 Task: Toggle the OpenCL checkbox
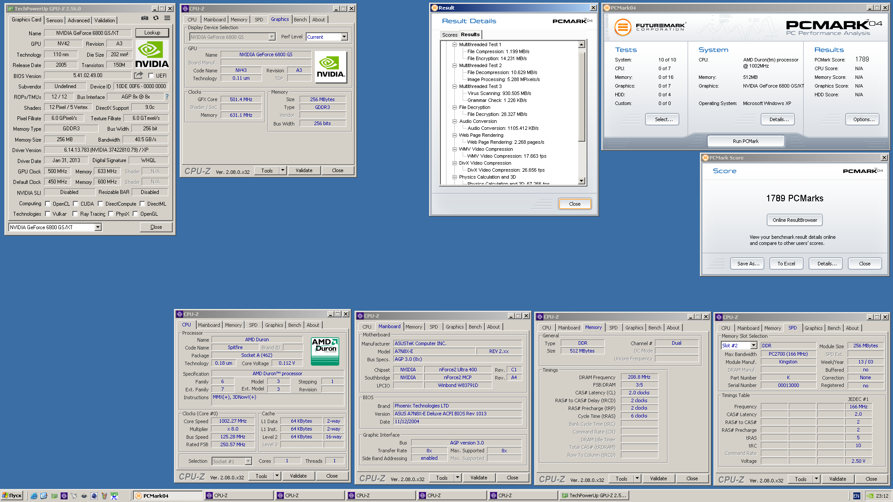click(x=48, y=204)
